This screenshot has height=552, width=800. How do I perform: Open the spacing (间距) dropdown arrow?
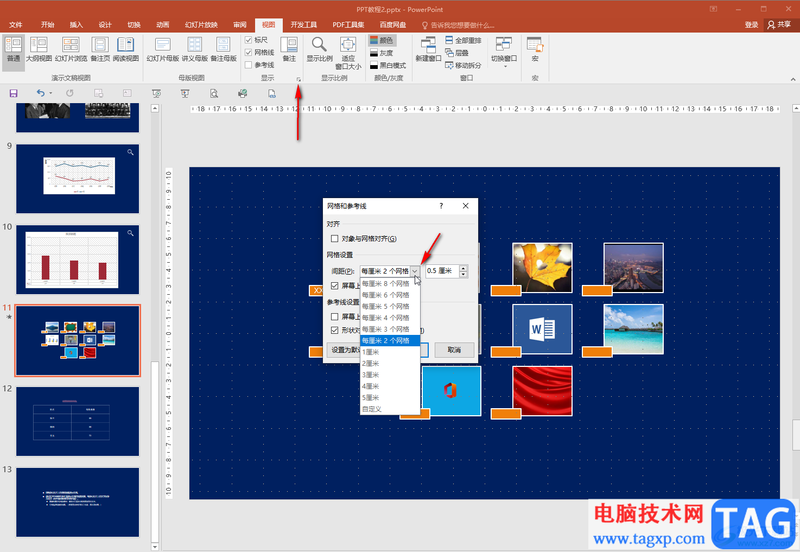[415, 271]
